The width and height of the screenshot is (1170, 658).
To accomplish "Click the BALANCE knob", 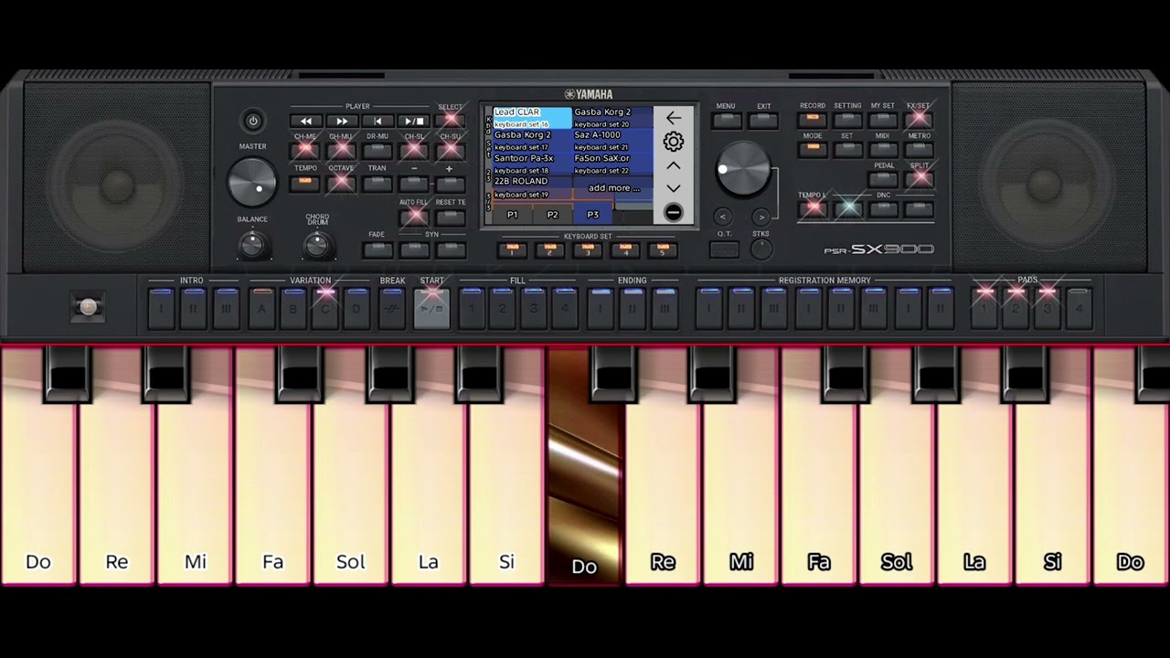I will click(x=252, y=245).
